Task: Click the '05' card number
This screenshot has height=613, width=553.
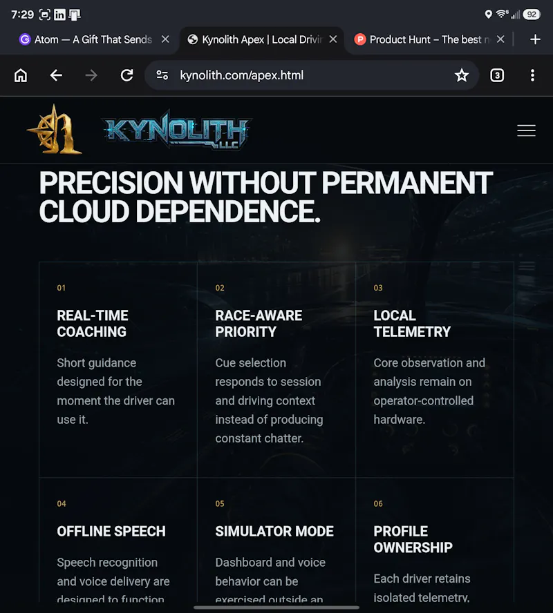Action: tap(220, 503)
